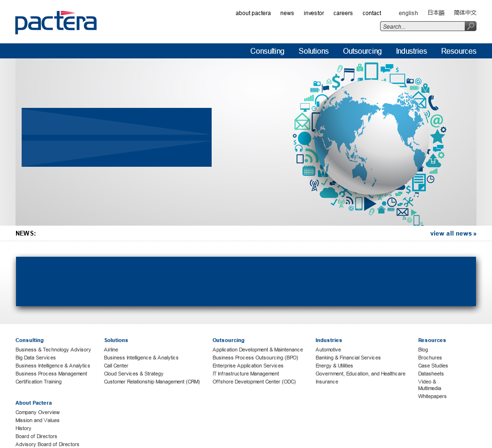492x448 pixels.
Task: Open Company Overview link
Action: pos(37,413)
